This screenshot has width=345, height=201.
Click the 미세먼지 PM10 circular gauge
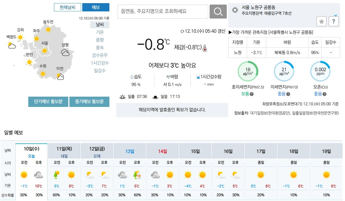284,71
